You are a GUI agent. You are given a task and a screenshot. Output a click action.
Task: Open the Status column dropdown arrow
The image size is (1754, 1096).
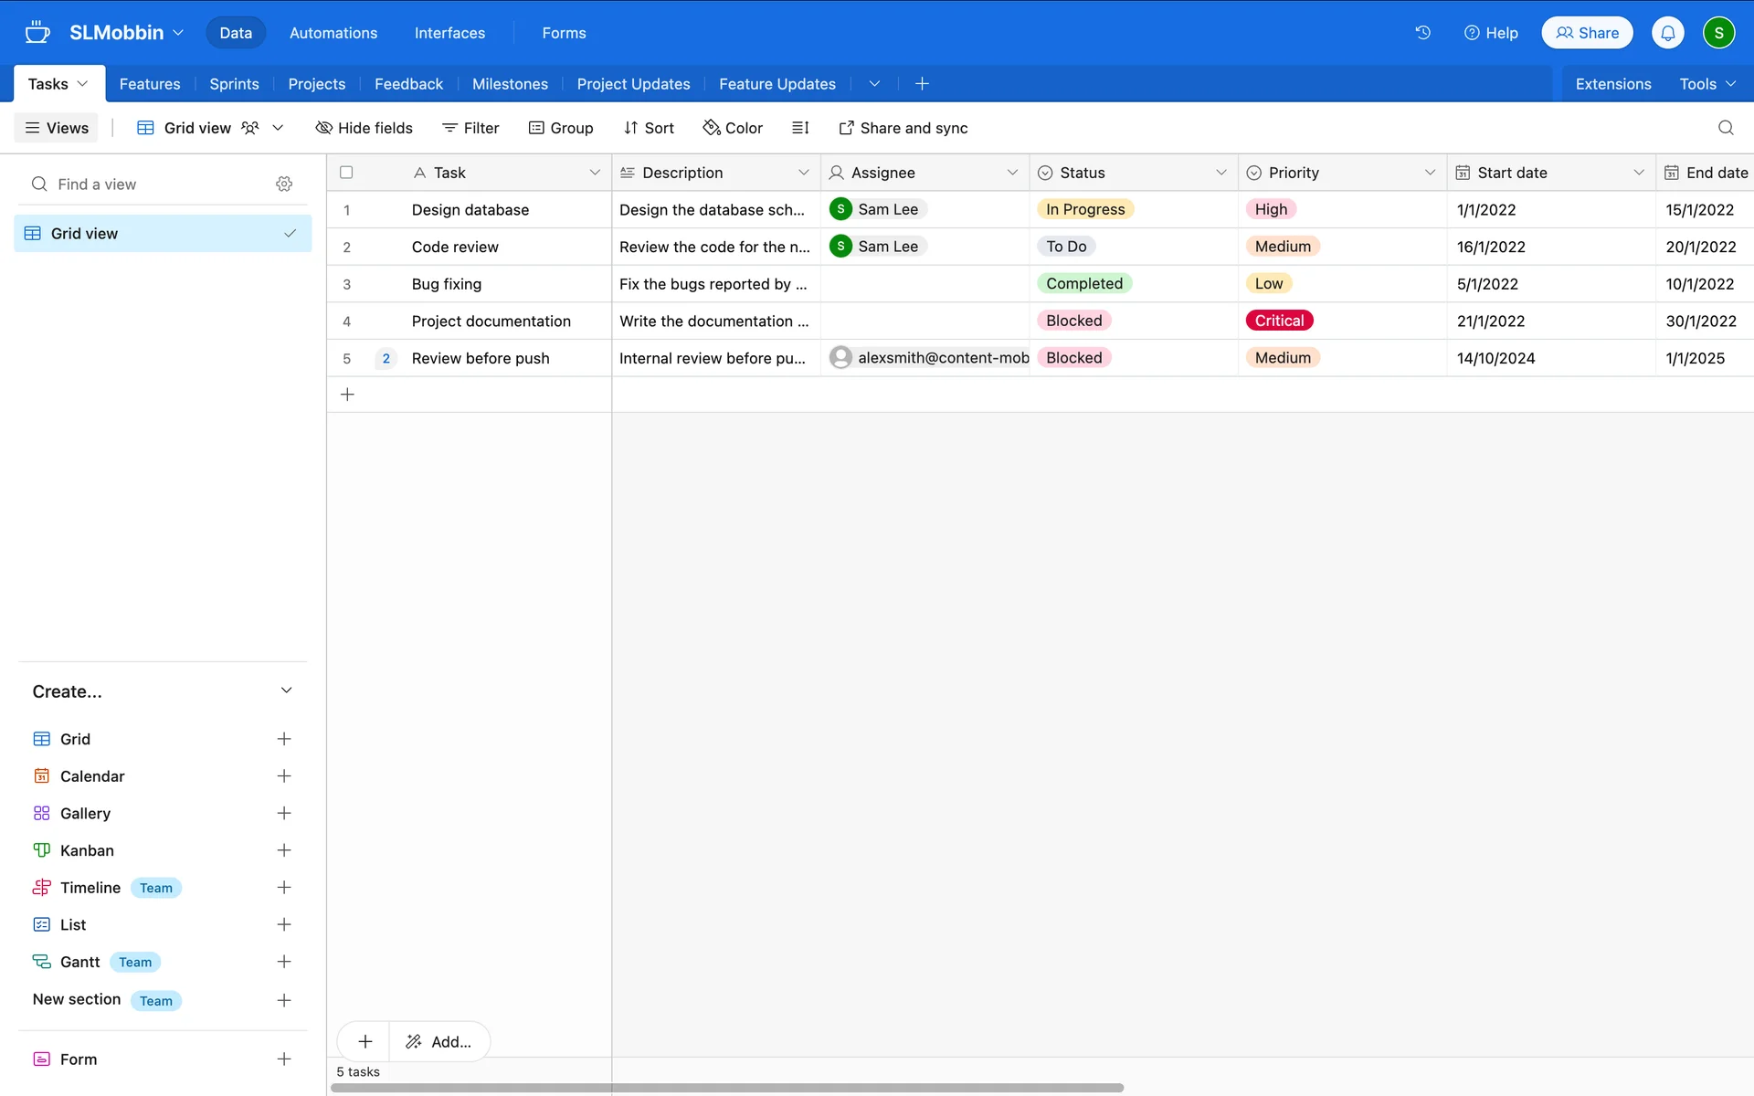click(1220, 173)
